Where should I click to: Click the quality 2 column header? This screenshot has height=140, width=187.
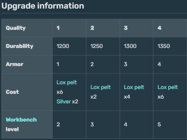click(103, 28)
